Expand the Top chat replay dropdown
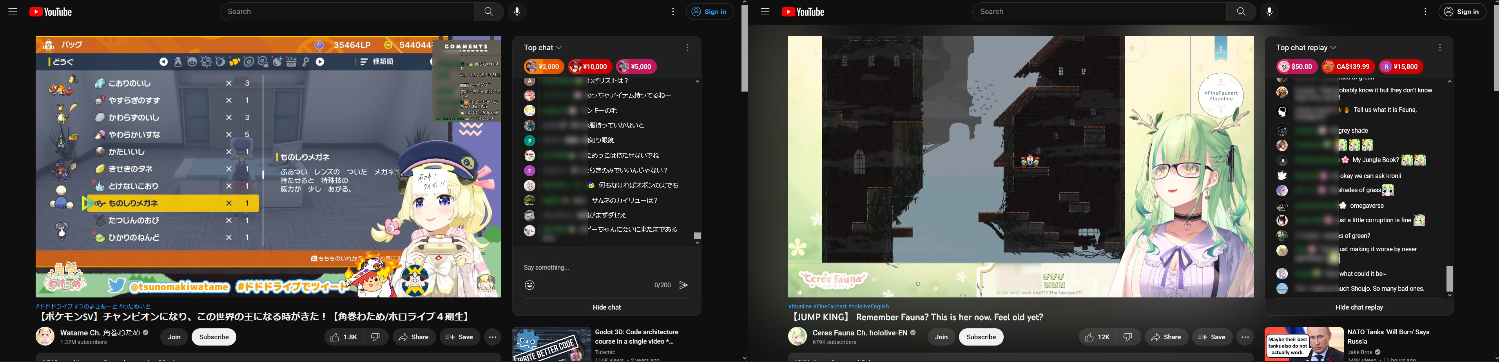Screen dimensions: 1499x362 click(x=1306, y=48)
